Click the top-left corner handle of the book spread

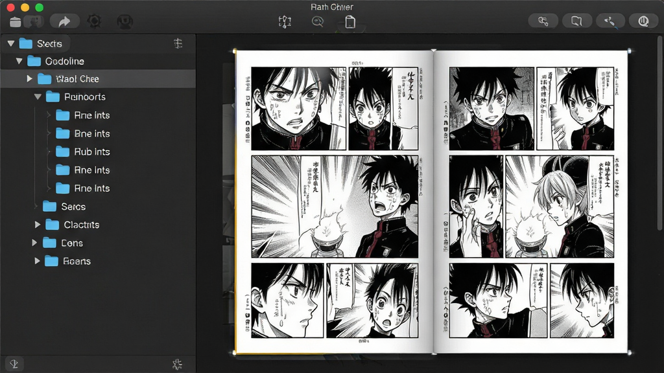pyautogui.click(x=235, y=51)
